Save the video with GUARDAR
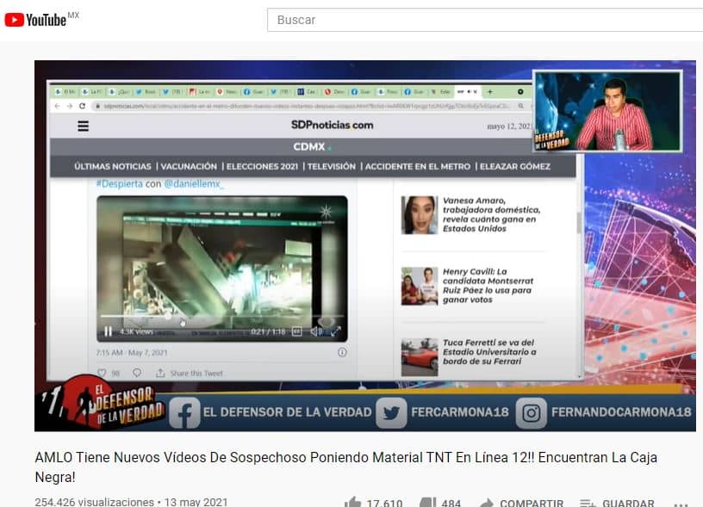 tap(617, 503)
